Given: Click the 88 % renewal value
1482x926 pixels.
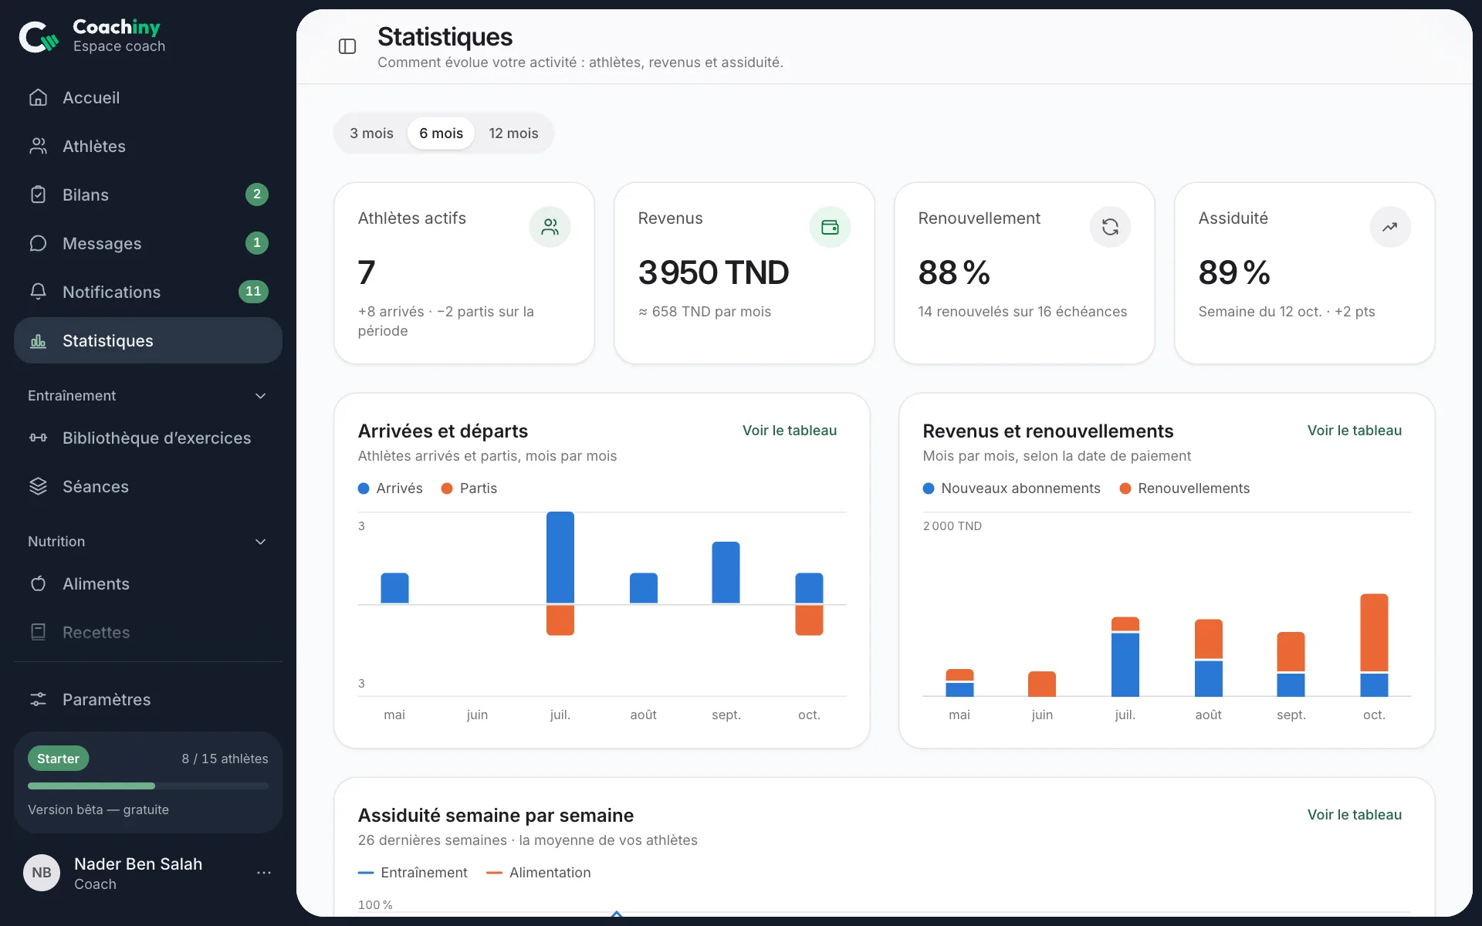Looking at the screenshot, I should click(954, 272).
